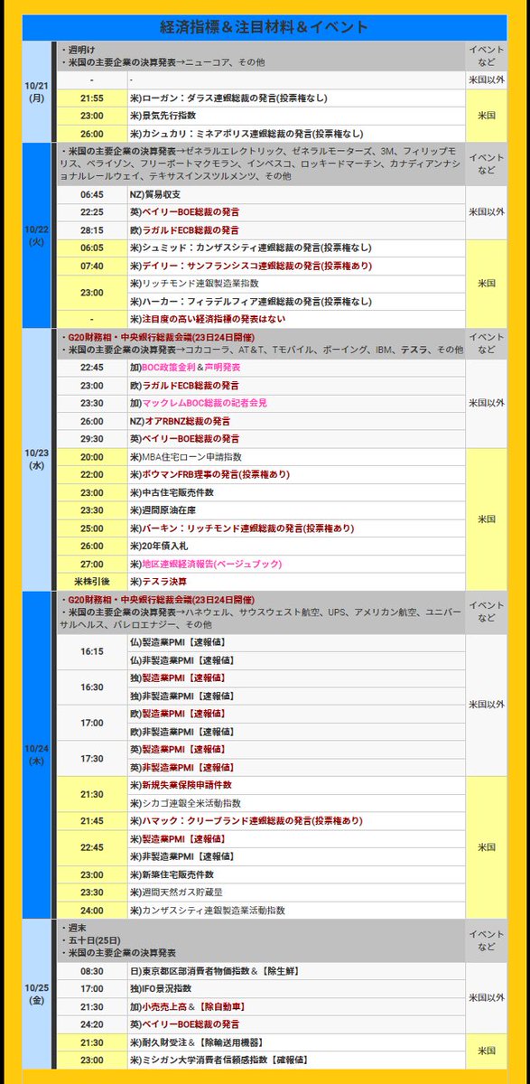Click 仏)製造業PMI【速報値】 entry
This screenshot has width=530, height=1084.
[x=296, y=642]
